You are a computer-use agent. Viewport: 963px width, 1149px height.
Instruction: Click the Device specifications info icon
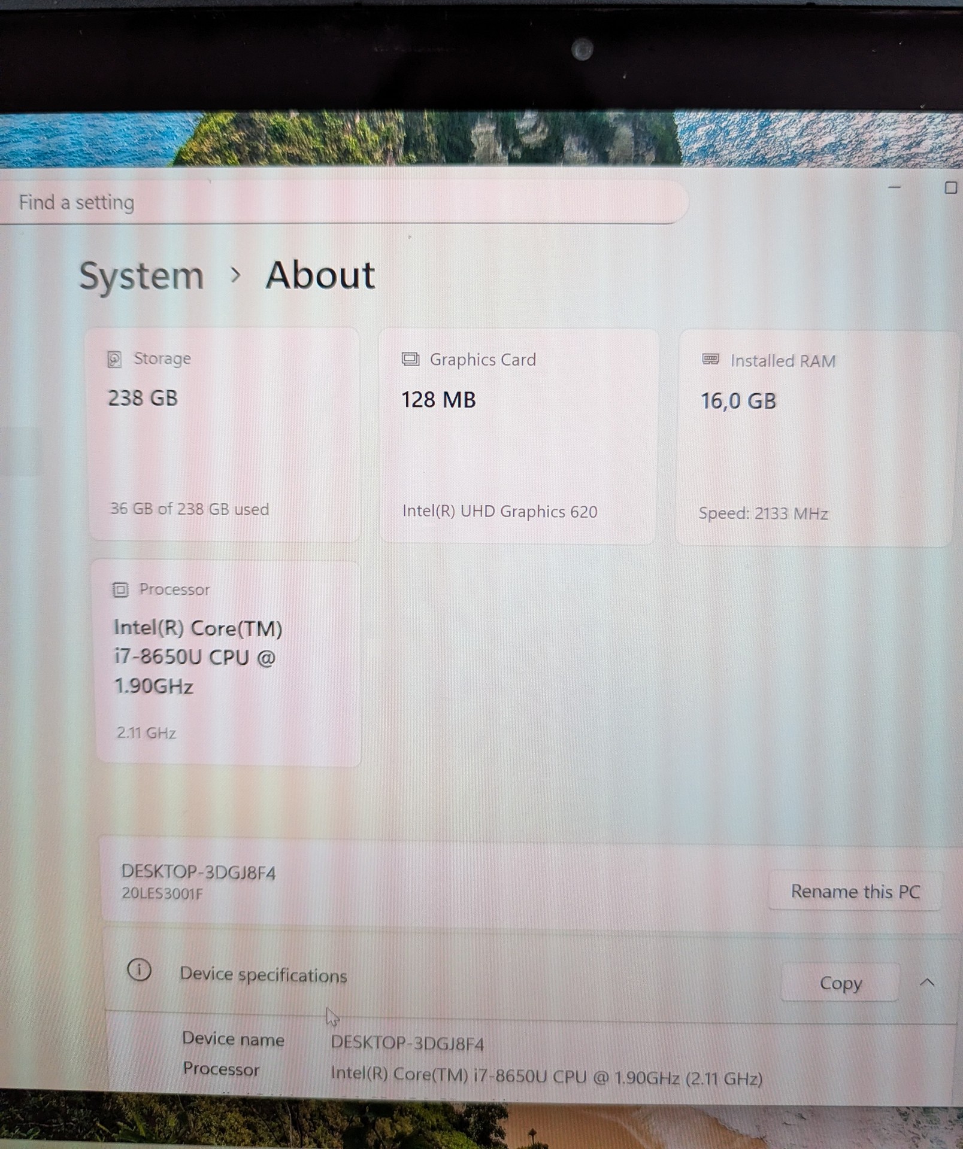(x=139, y=970)
